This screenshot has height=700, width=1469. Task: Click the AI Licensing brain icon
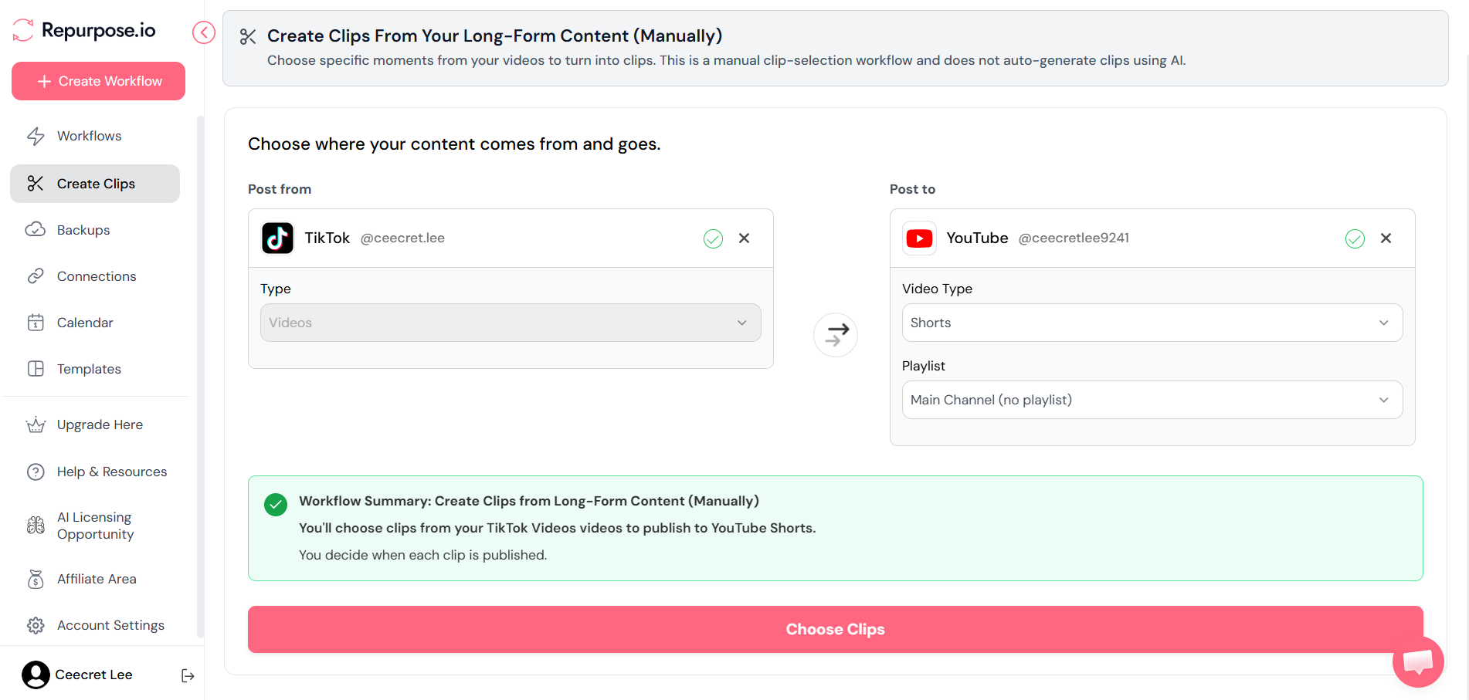pyautogui.click(x=36, y=526)
